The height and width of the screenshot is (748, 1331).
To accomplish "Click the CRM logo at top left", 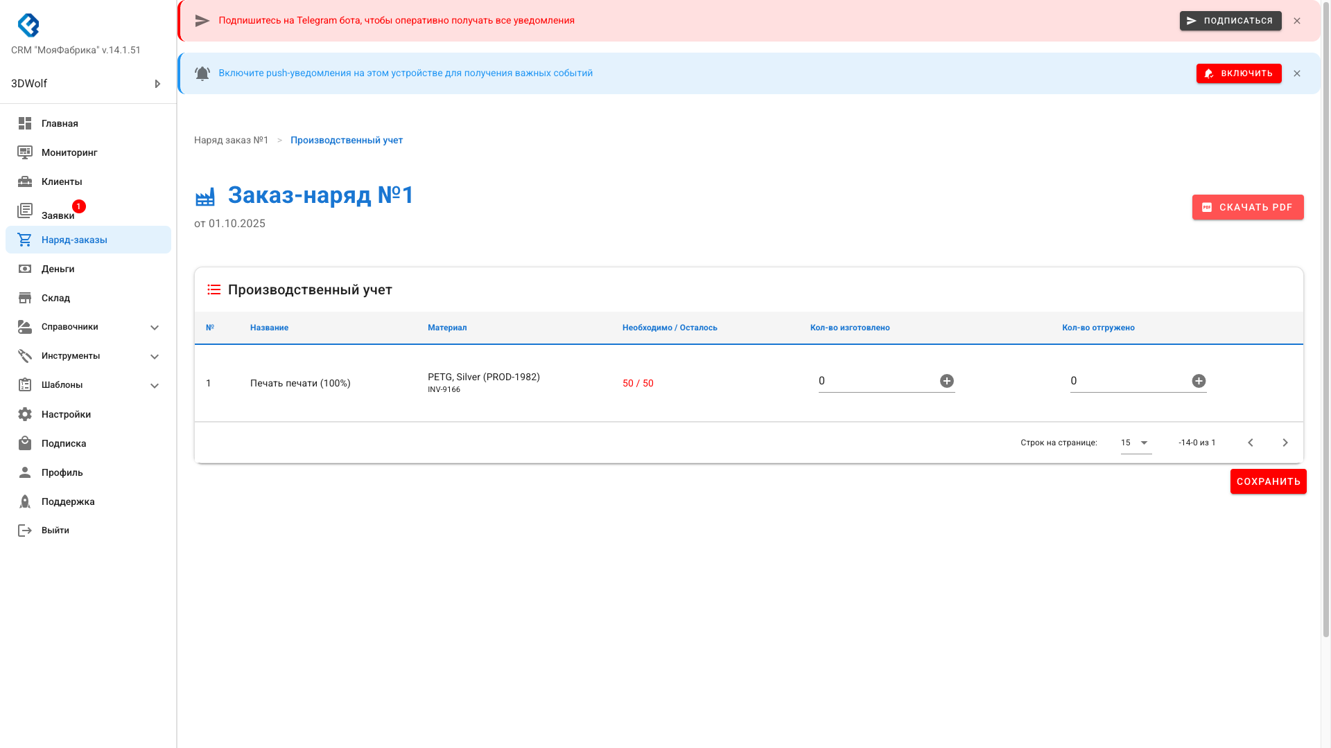I will (28, 25).
